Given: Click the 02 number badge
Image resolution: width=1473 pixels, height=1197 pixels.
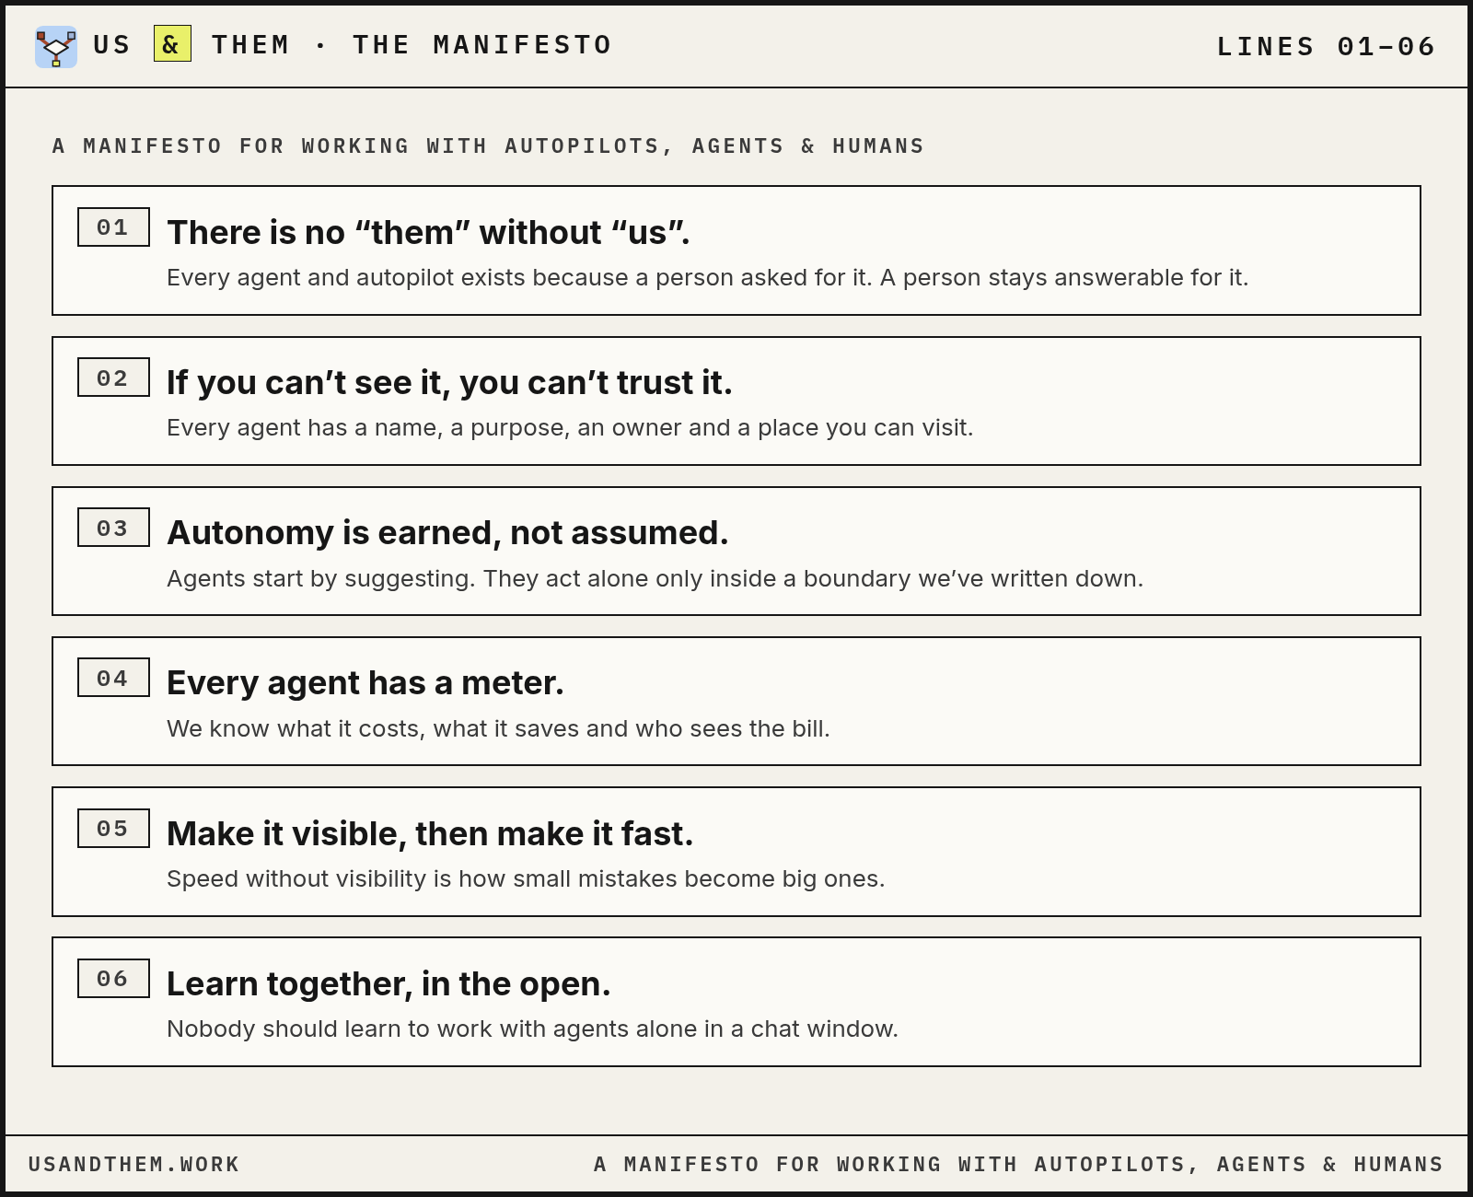Looking at the screenshot, I should (x=113, y=378).
